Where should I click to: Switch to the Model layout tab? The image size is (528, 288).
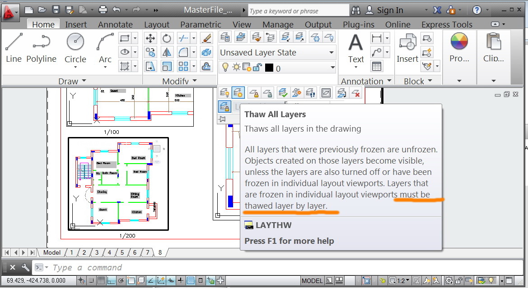point(52,252)
